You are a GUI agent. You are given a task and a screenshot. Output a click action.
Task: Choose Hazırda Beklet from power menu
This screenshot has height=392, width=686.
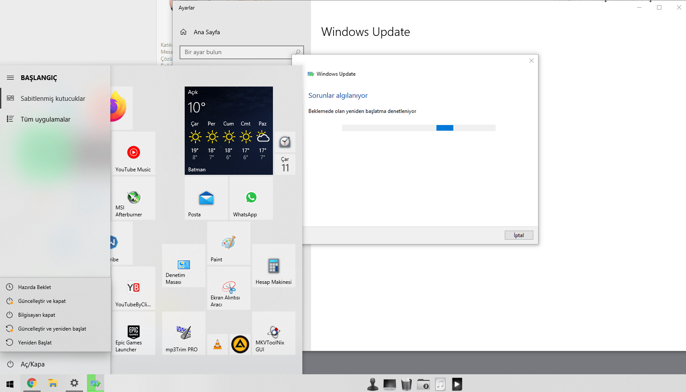click(x=55, y=287)
